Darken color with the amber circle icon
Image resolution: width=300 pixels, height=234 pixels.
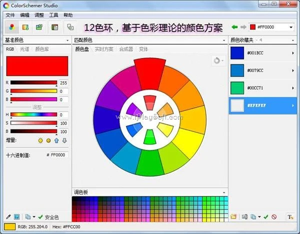point(48,140)
